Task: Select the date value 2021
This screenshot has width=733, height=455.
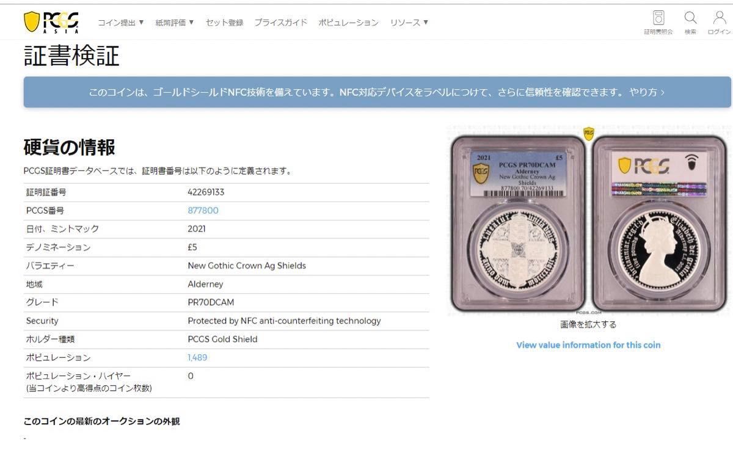Action: pos(197,229)
